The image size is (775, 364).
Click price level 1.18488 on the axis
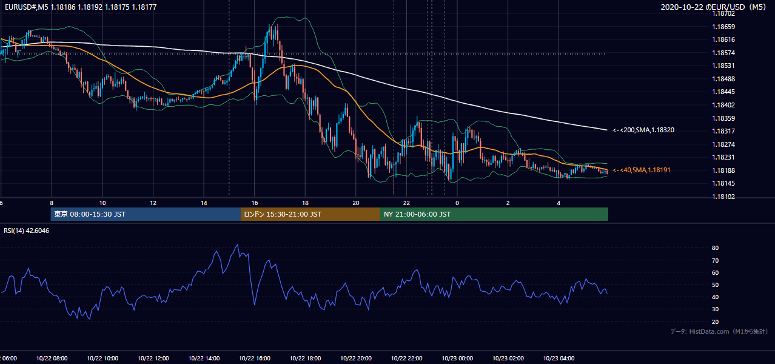[x=723, y=79]
